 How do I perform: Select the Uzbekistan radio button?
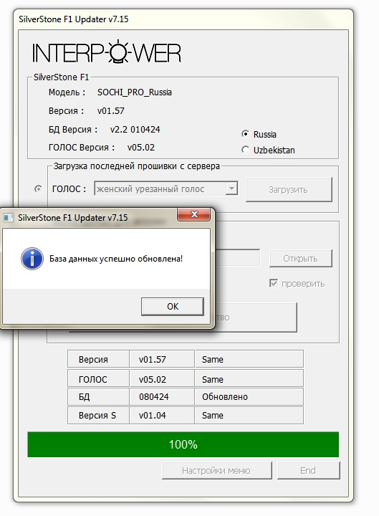(245, 150)
